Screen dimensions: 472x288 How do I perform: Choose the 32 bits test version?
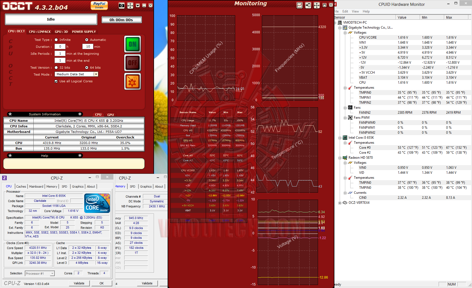pos(56,68)
